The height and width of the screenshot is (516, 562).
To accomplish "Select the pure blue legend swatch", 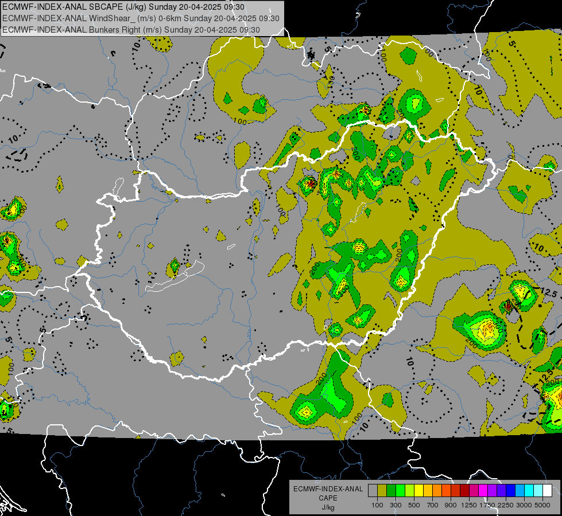I will click(x=510, y=491).
